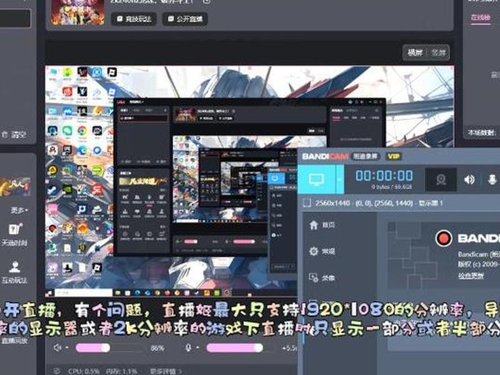Screen dimensions: 500x375
Task: Open the Bandicam 录像 video settings
Action: (x=322, y=277)
